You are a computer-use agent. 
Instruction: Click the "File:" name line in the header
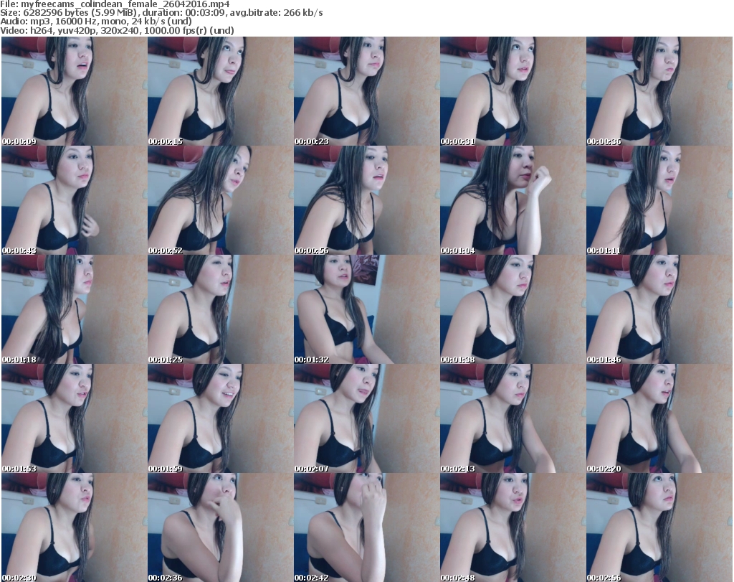point(115,4)
